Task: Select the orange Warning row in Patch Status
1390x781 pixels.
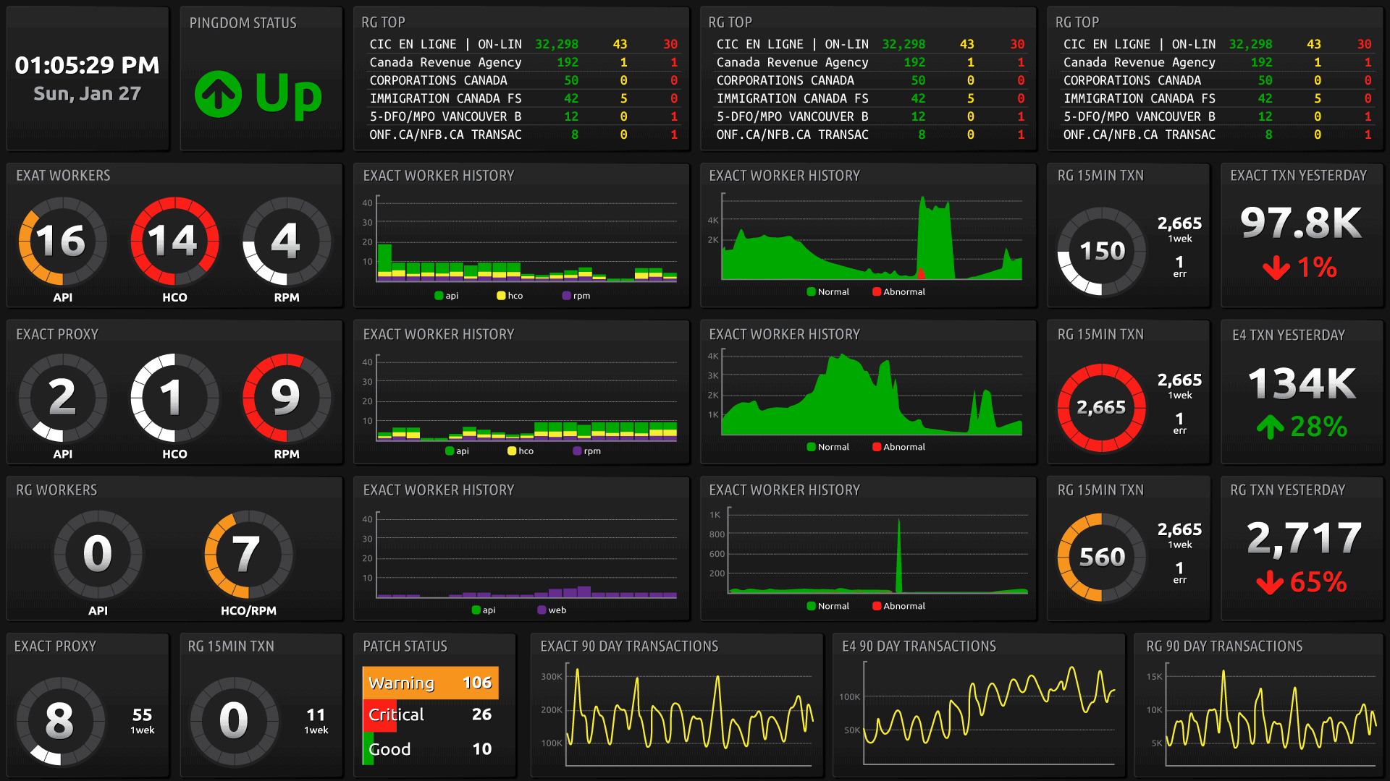Action: point(430,683)
